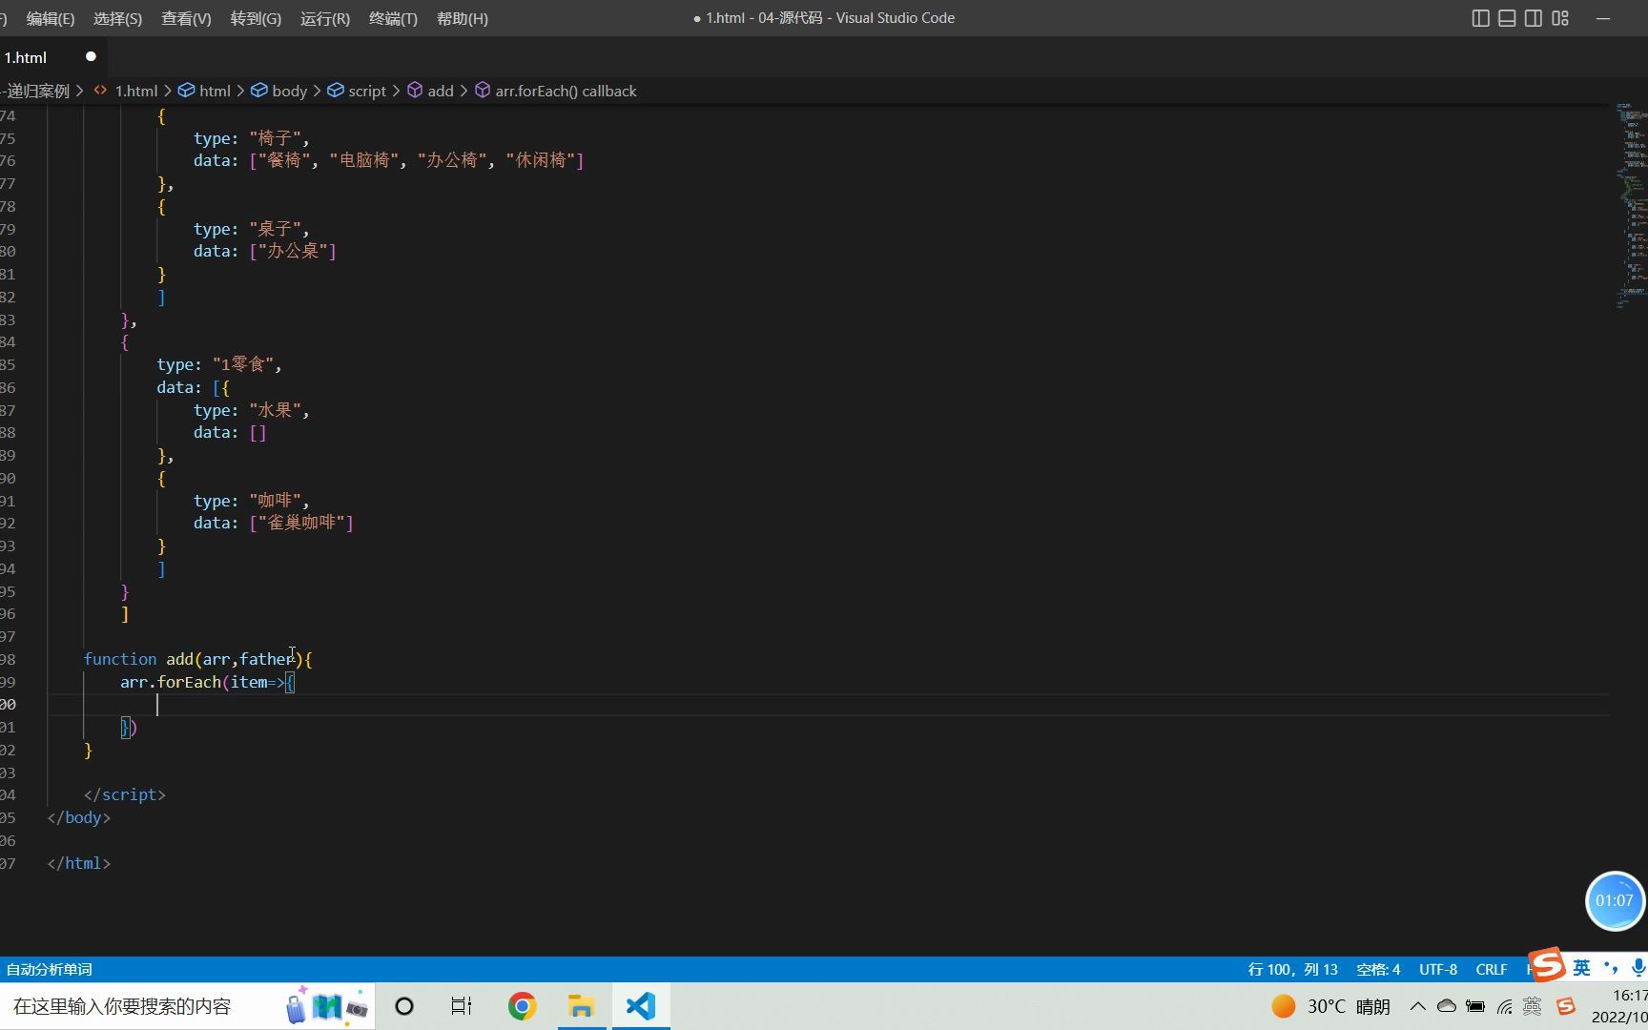Image resolution: width=1648 pixels, height=1030 pixels.
Task: Click Visual Studio Code taskbar icon
Action: tap(641, 1006)
